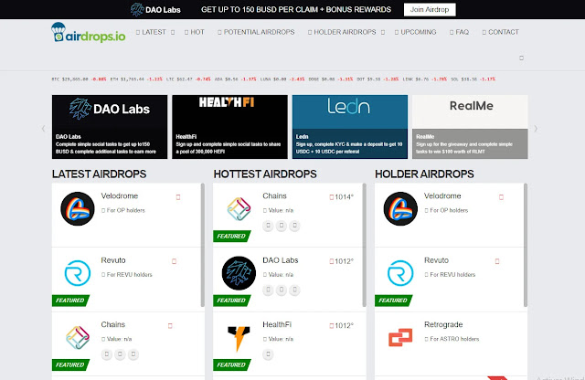This screenshot has height=380, width=585.
Task: Click Velodrome logo in Holder Airdrops
Action: tap(400, 209)
